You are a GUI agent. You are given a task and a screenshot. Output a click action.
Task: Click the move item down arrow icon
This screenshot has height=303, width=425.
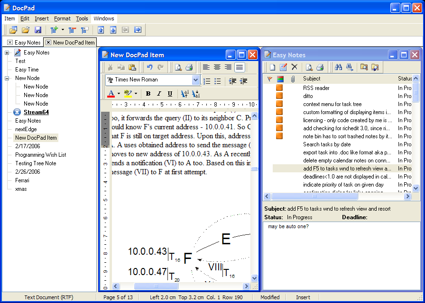(x=113, y=30)
